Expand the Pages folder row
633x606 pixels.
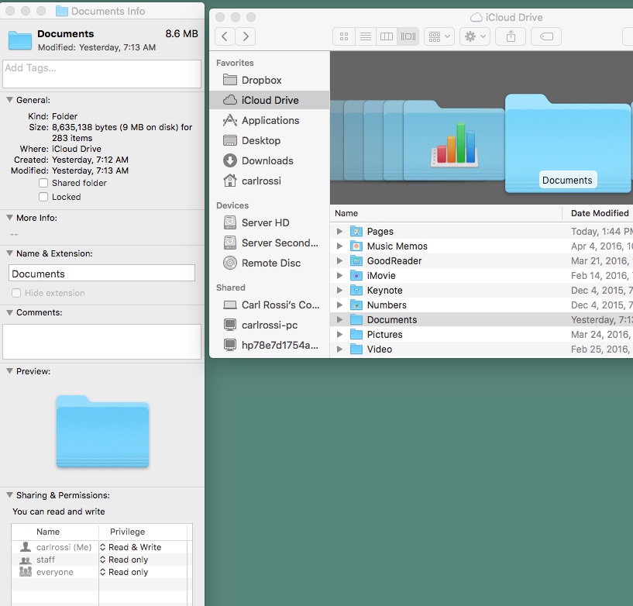pos(339,232)
